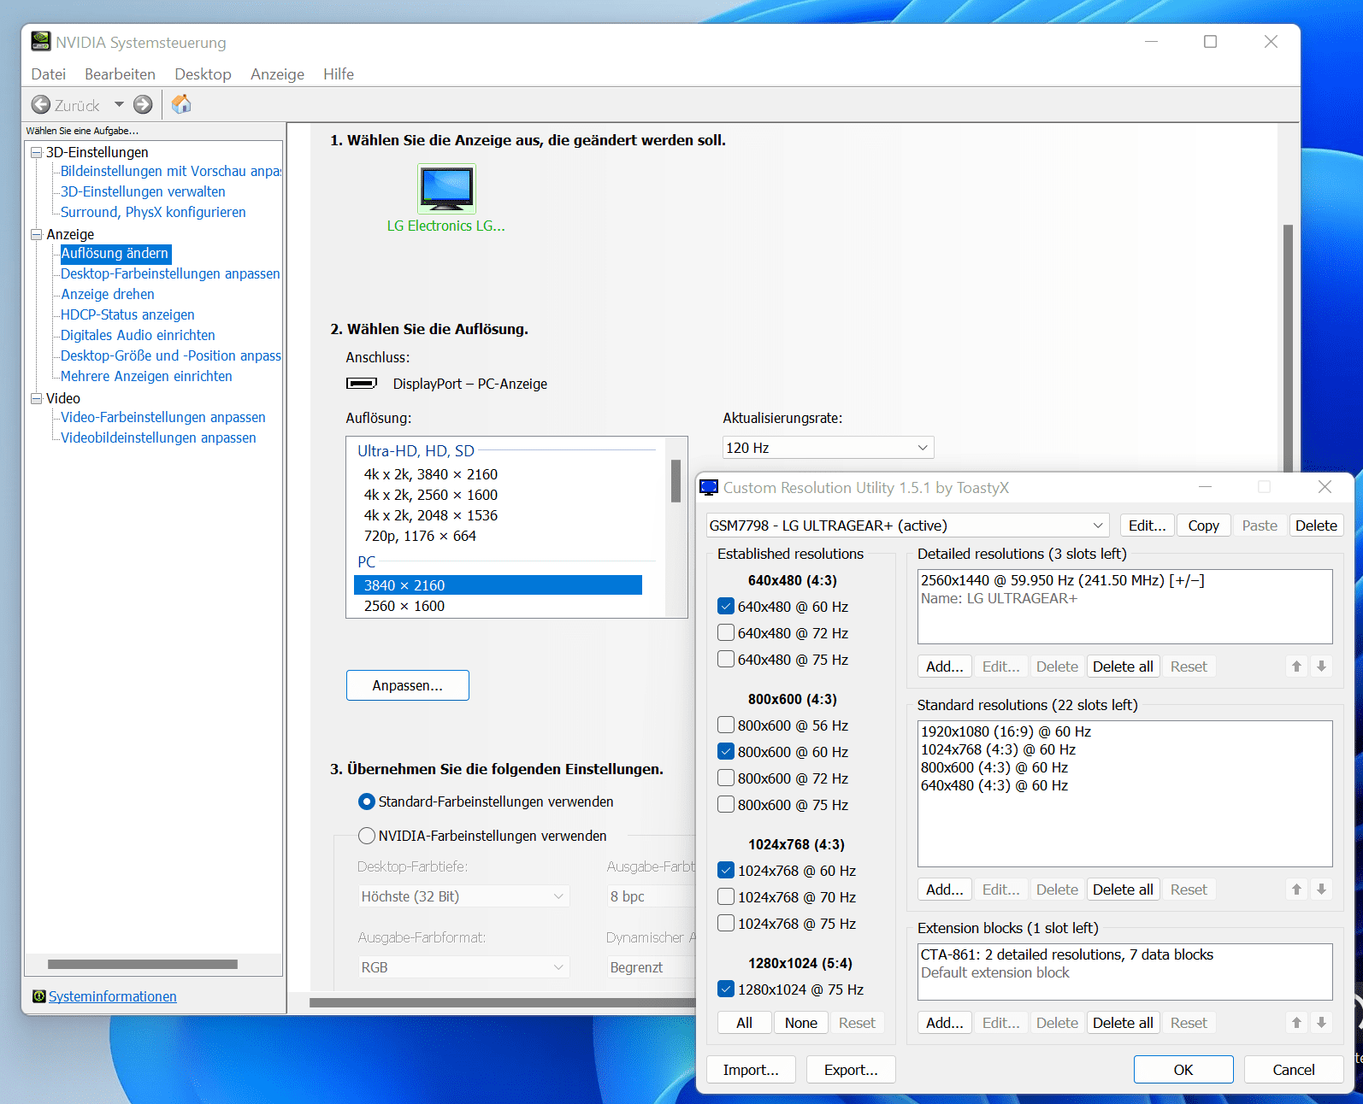Open the Desktop menu

point(203,74)
